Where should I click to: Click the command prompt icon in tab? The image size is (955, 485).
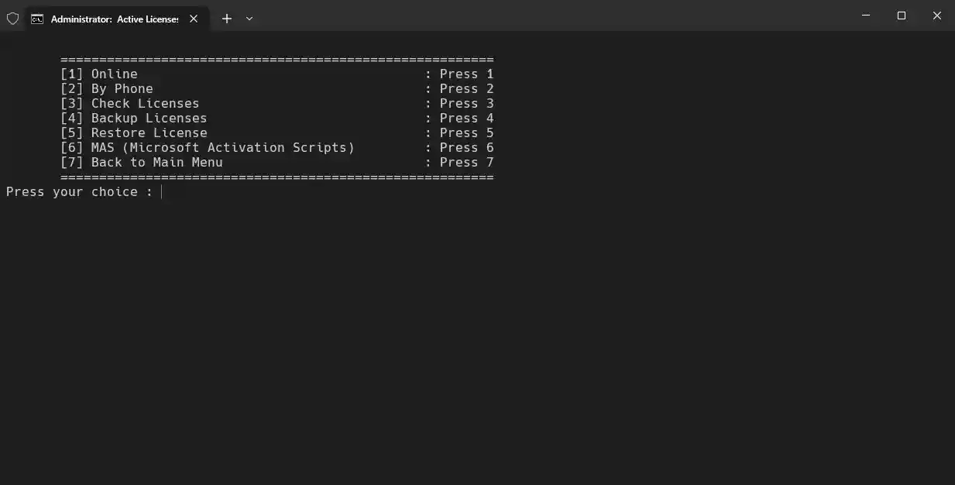click(x=37, y=19)
